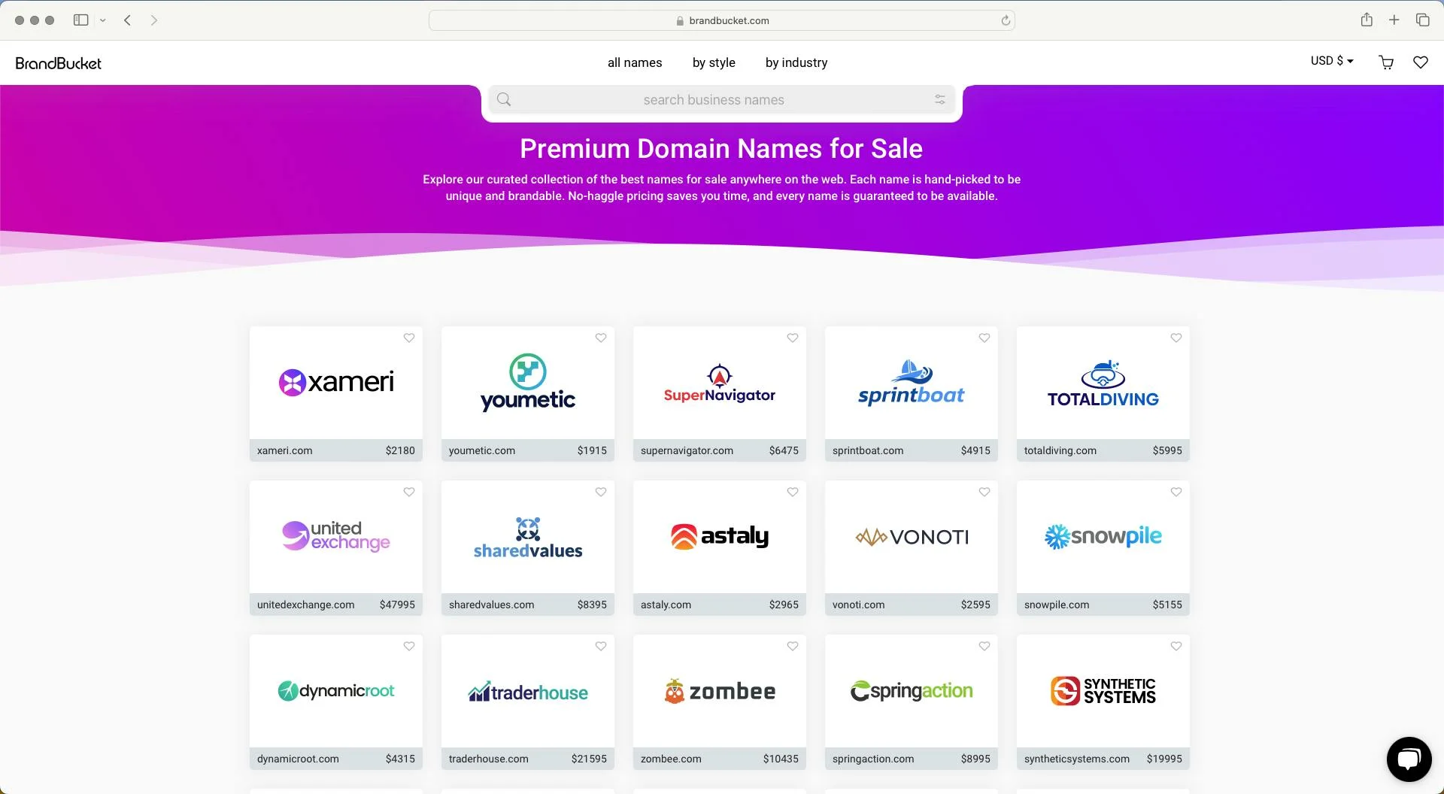Open a new browser tab
The height and width of the screenshot is (794, 1444).
(1394, 20)
